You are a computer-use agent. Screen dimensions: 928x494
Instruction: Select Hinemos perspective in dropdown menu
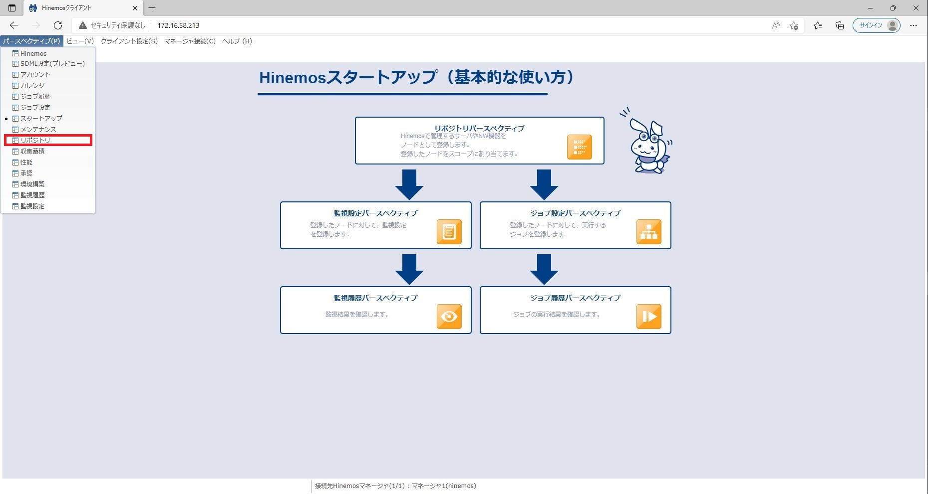[x=48, y=53]
